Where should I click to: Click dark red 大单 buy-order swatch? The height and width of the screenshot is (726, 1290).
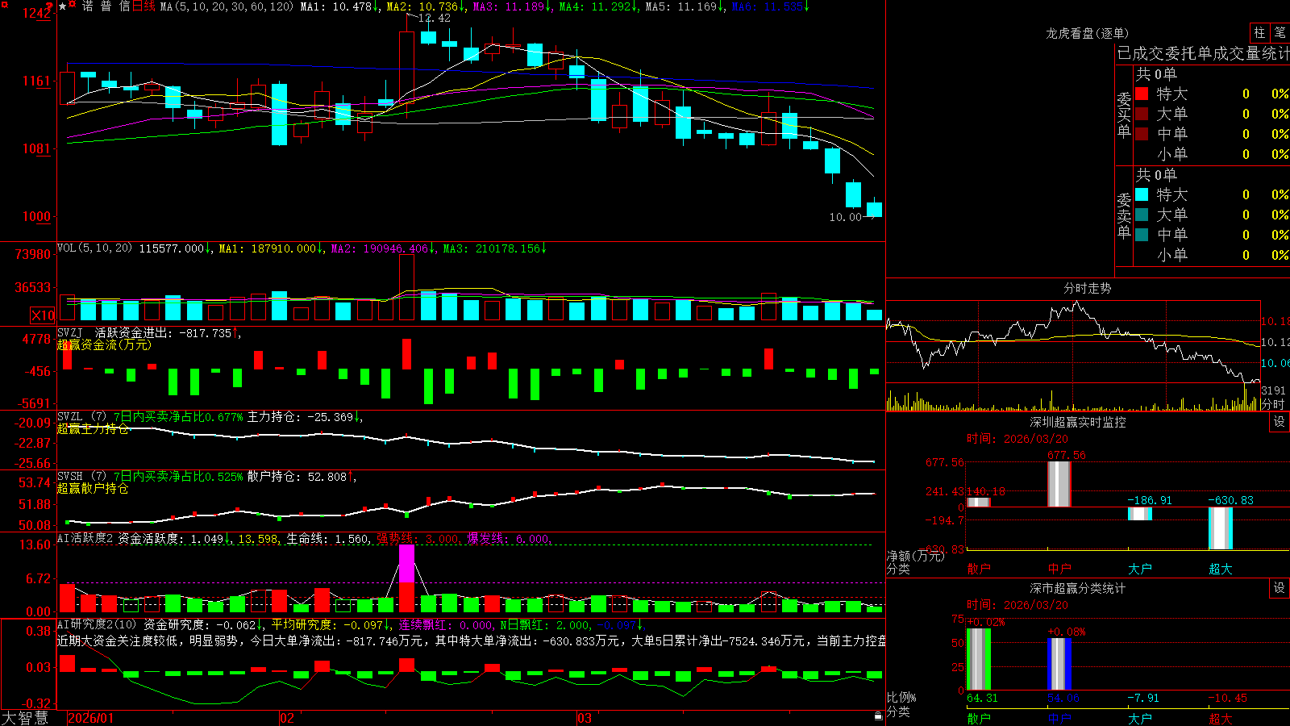pos(1142,114)
